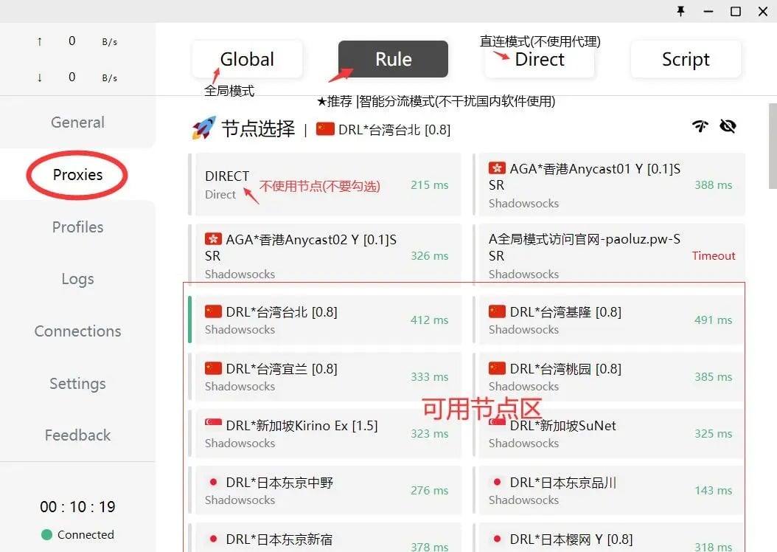The width and height of the screenshot is (777, 552).
Task: Click the download speed arrow icon
Action: (x=38, y=77)
